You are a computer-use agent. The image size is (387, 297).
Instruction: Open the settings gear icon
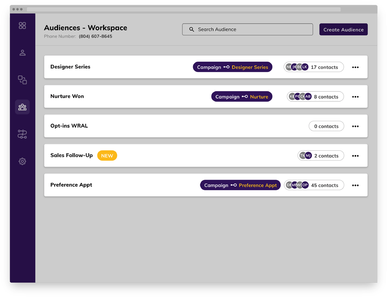pyautogui.click(x=22, y=161)
